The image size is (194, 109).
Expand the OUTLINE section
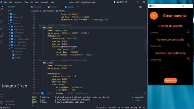coord(10,101)
